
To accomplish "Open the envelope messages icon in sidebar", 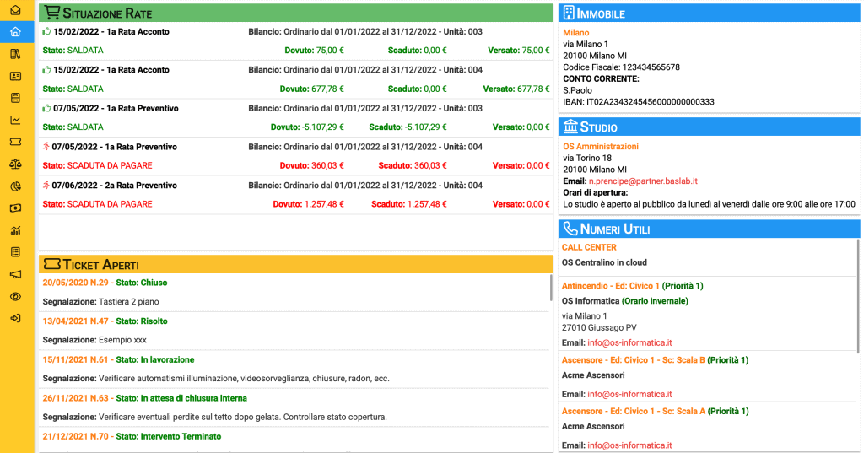I will pyautogui.click(x=15, y=10).
